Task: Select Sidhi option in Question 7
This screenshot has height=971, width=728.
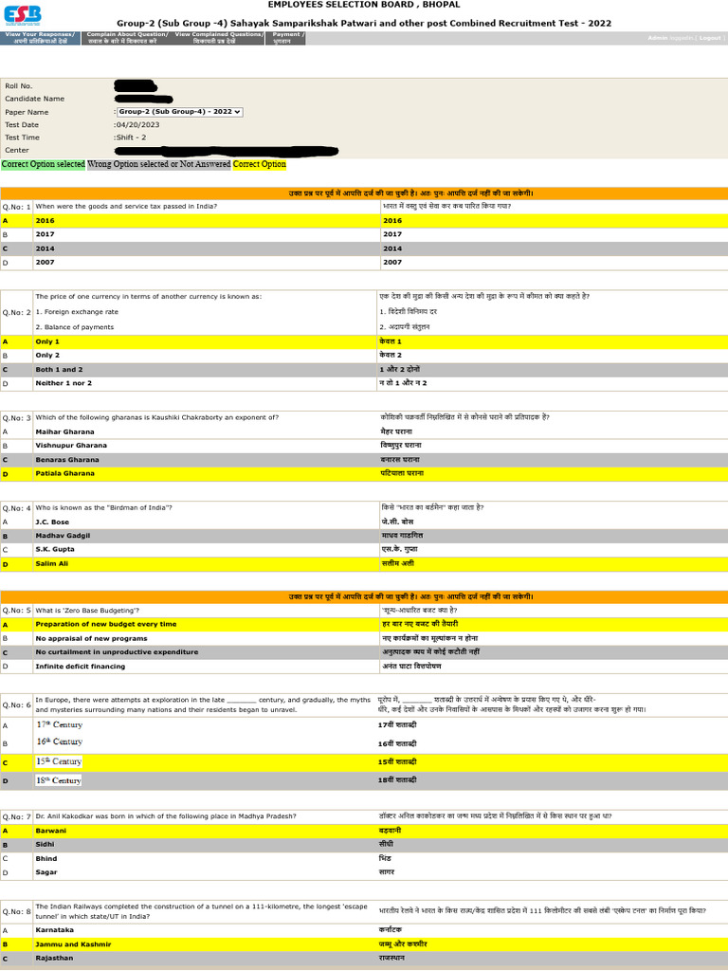Action: point(364,845)
